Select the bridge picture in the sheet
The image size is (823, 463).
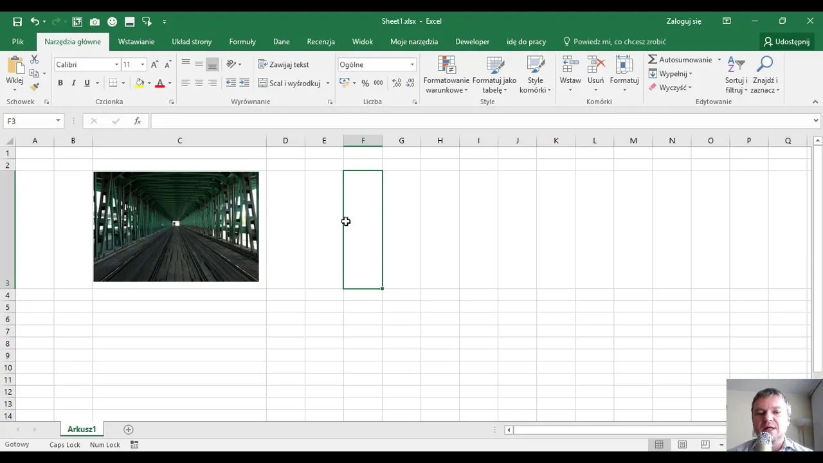pos(176,226)
